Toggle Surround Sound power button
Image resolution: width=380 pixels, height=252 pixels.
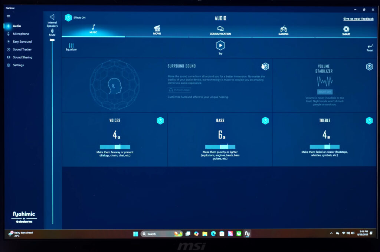[265, 67]
